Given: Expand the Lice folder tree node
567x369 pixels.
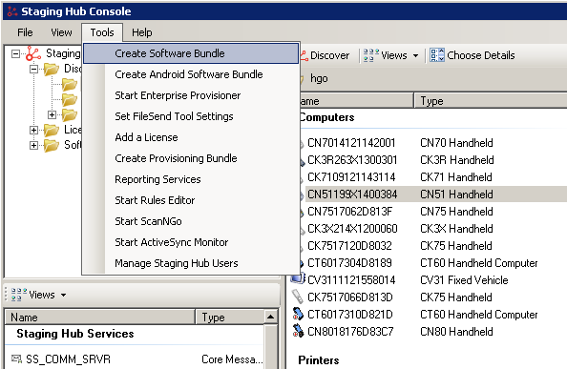Looking at the screenshot, I should pyautogui.click(x=33, y=130).
